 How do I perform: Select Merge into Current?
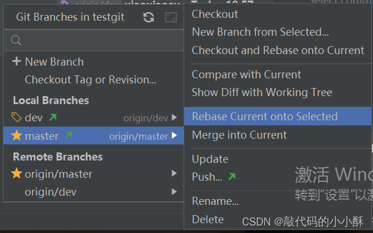(239, 135)
